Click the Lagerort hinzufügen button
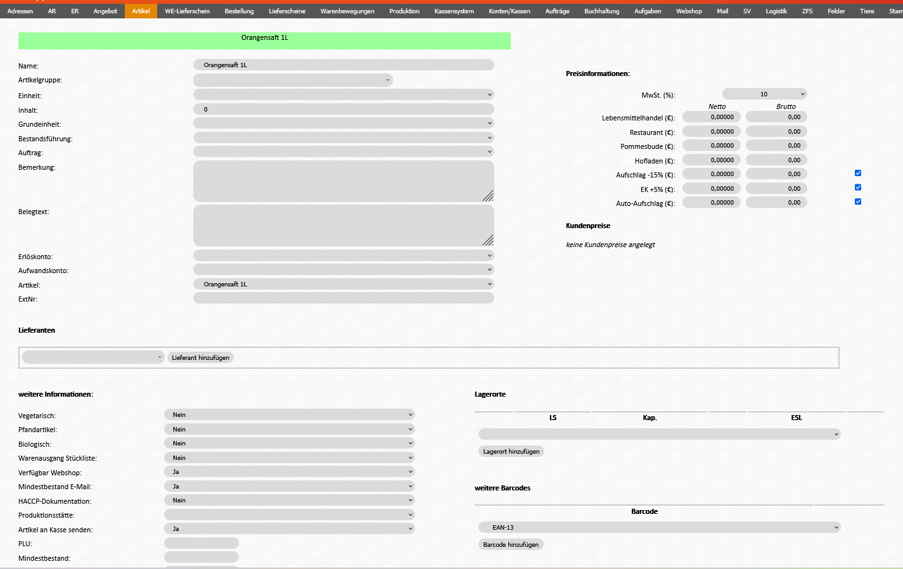 click(511, 452)
